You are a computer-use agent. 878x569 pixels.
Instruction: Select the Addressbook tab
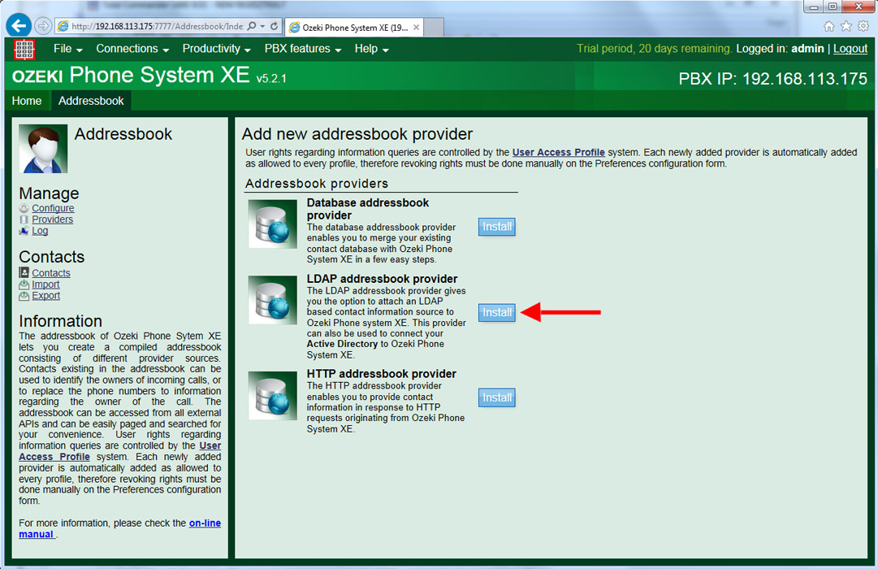[91, 101]
